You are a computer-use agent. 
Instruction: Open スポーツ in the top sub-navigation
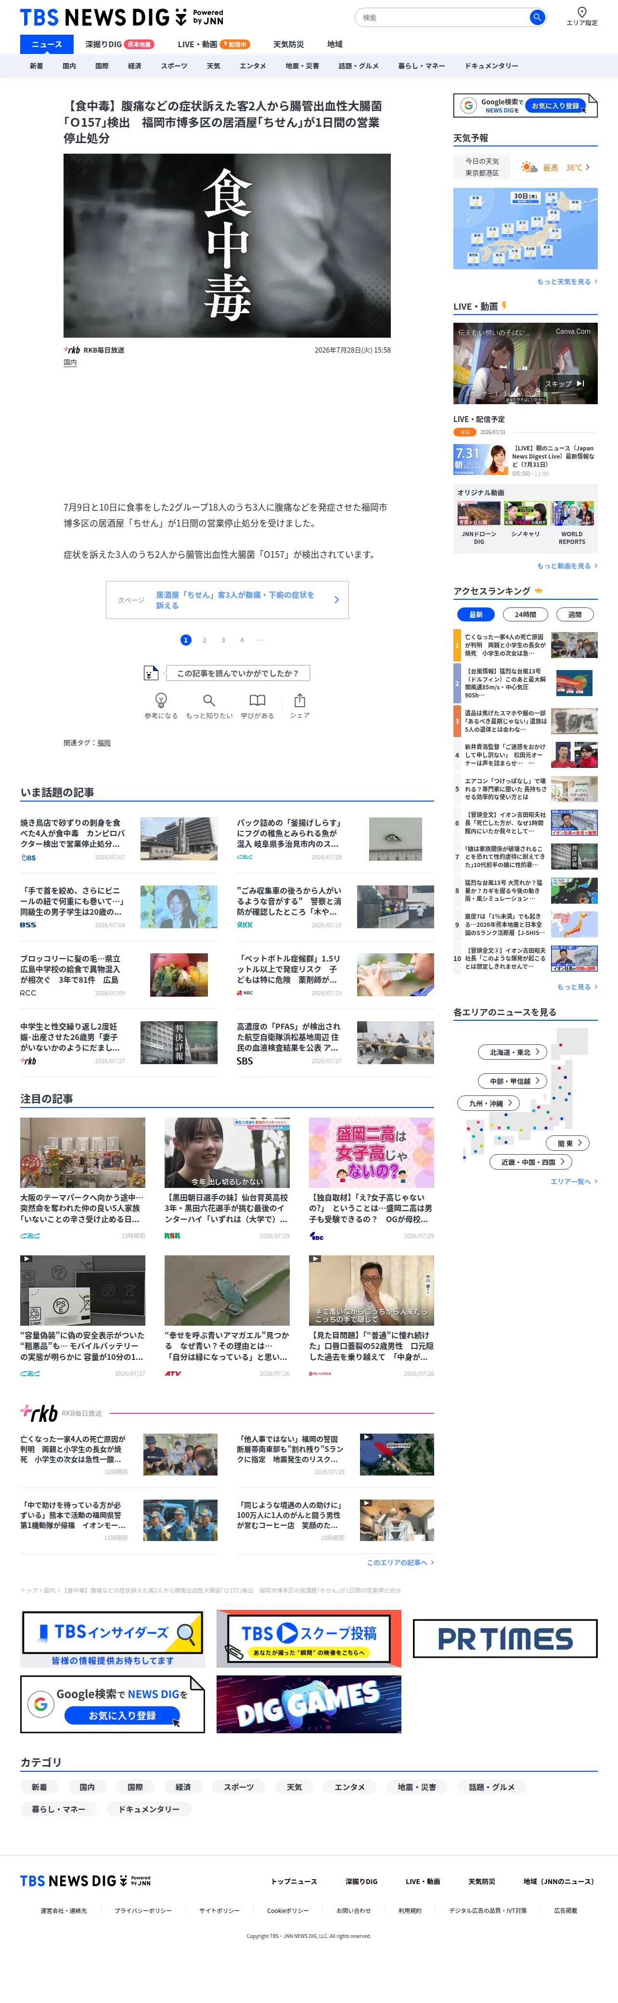pos(174,66)
